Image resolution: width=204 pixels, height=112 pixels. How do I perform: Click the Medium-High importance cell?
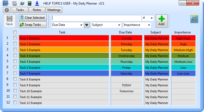click(183, 50)
